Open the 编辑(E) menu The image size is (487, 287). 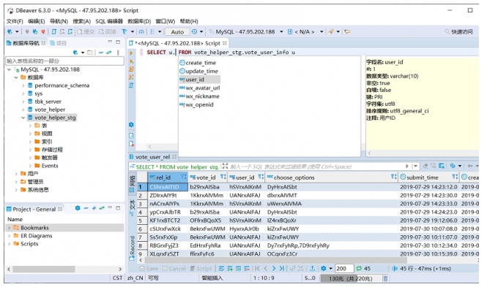point(37,21)
